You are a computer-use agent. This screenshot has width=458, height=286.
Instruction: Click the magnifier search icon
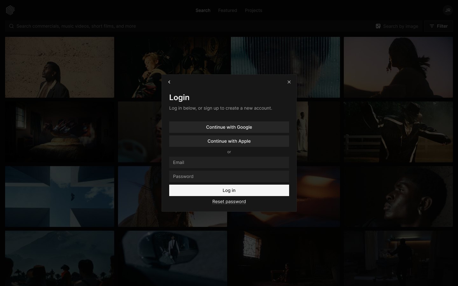(11, 26)
